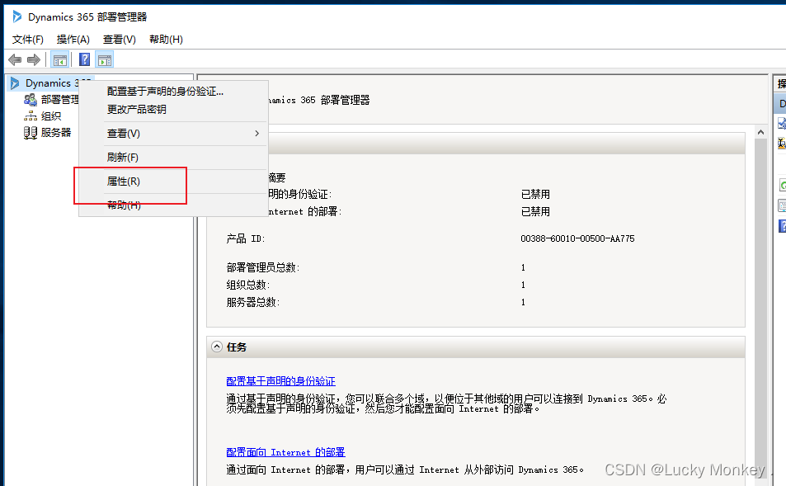Open the 操作(A) menu
The width and height of the screenshot is (786, 486).
(x=73, y=39)
